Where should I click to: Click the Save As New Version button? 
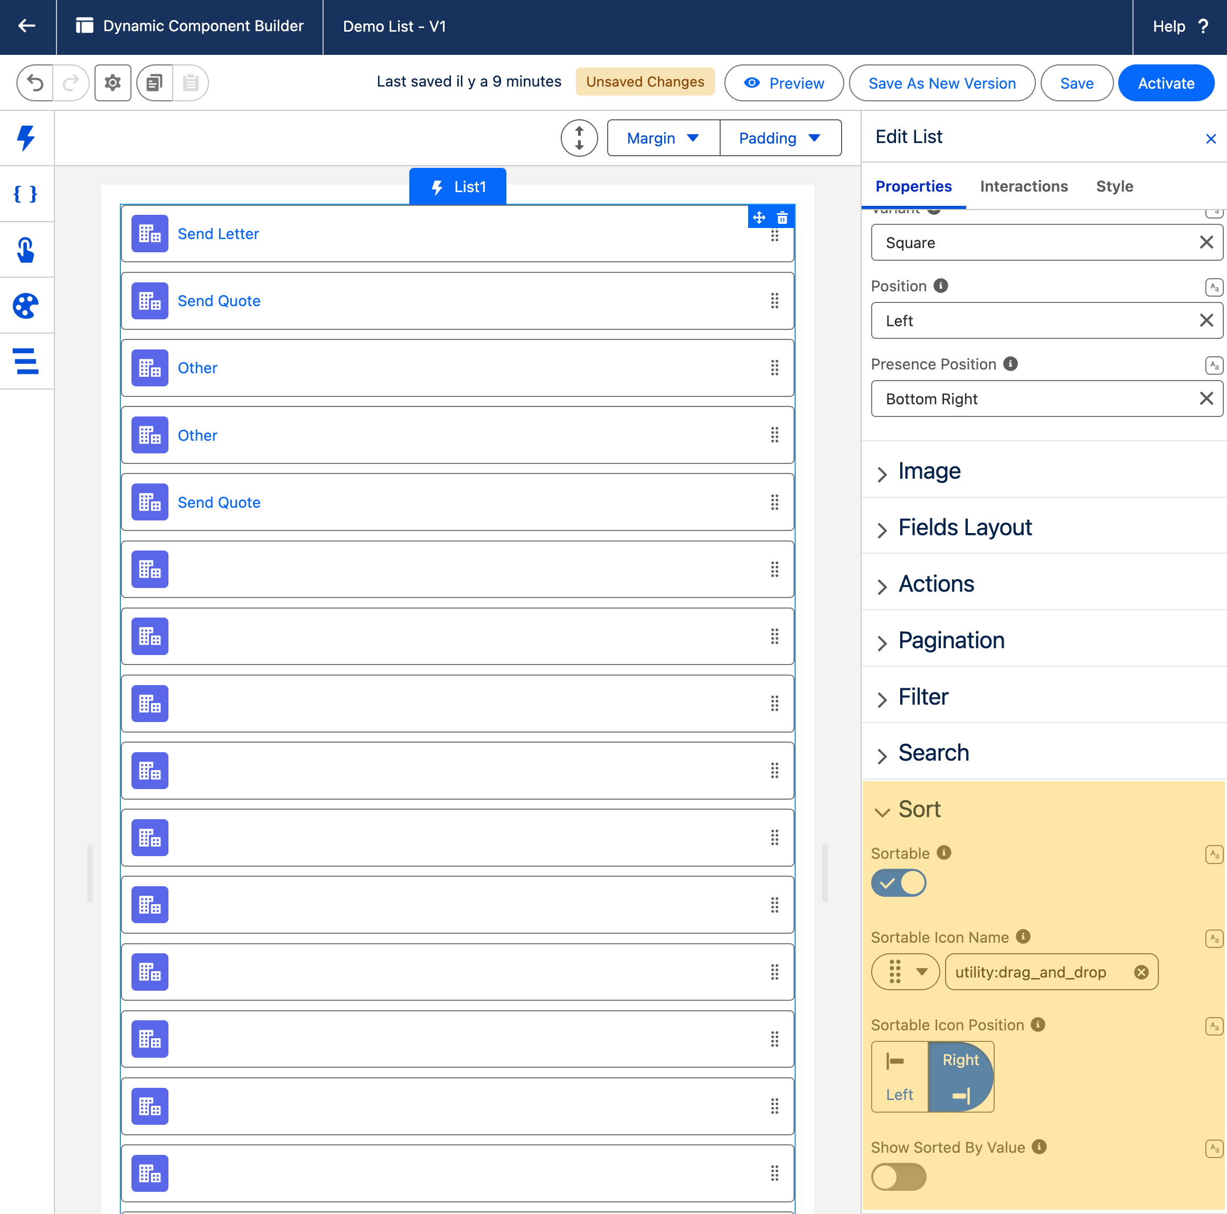(941, 83)
